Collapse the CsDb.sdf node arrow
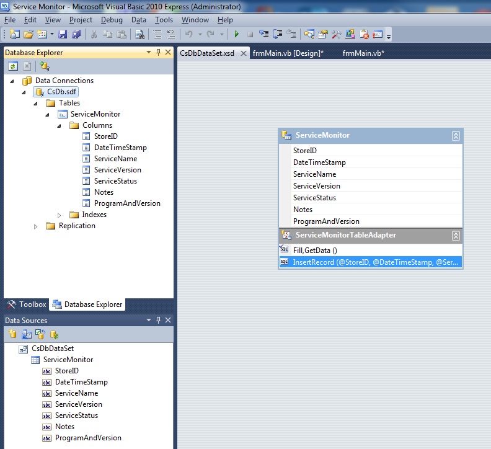 pyautogui.click(x=24, y=92)
